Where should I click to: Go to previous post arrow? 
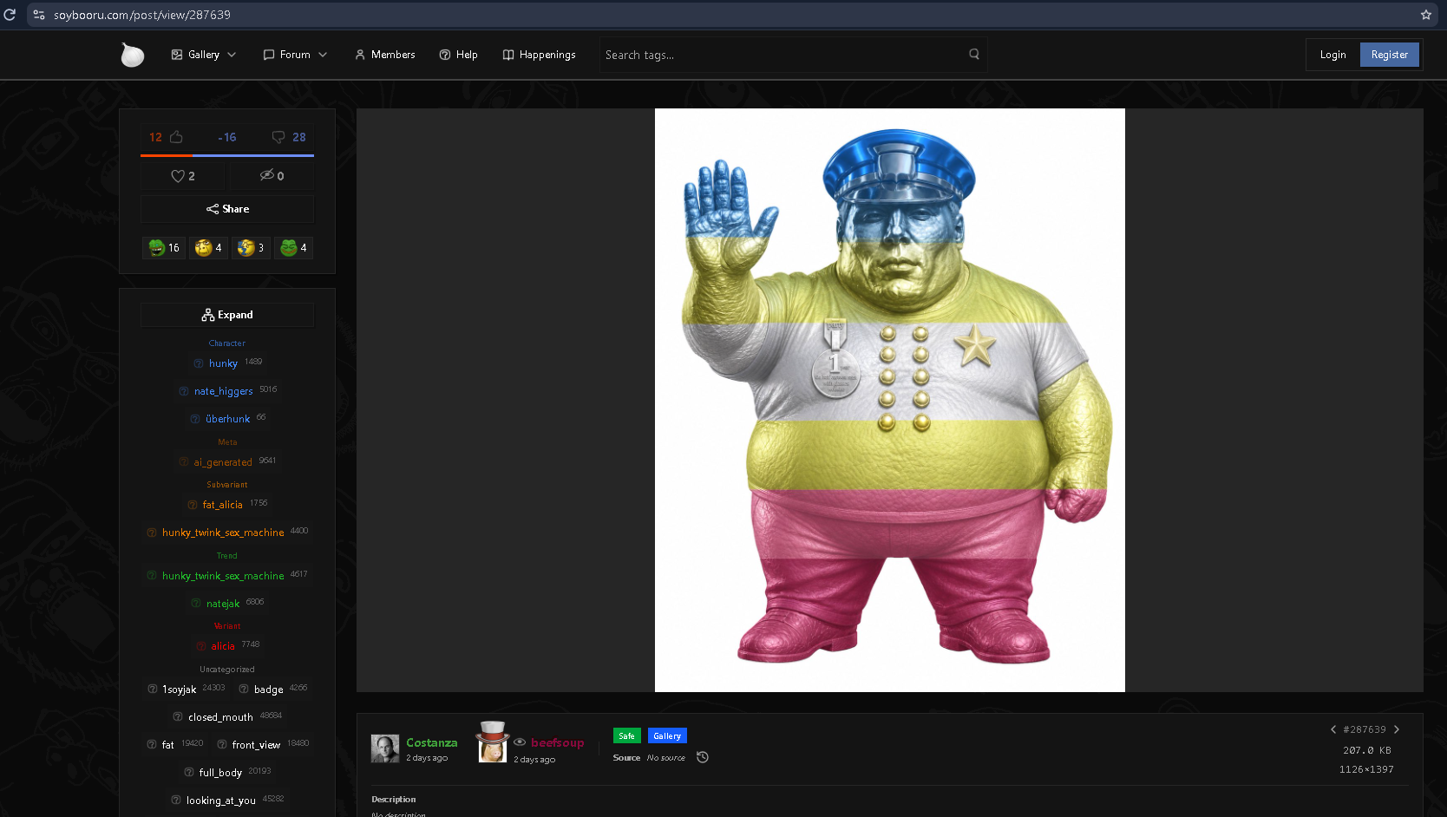(1333, 729)
